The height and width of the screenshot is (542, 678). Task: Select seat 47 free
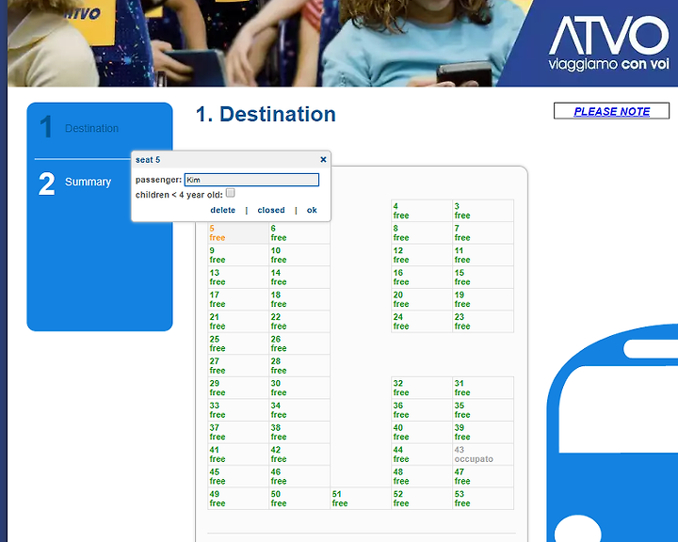483,476
